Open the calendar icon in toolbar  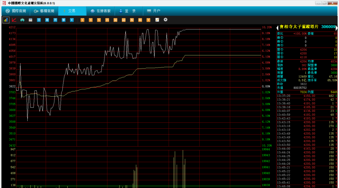pyautogui.click(x=30, y=20)
